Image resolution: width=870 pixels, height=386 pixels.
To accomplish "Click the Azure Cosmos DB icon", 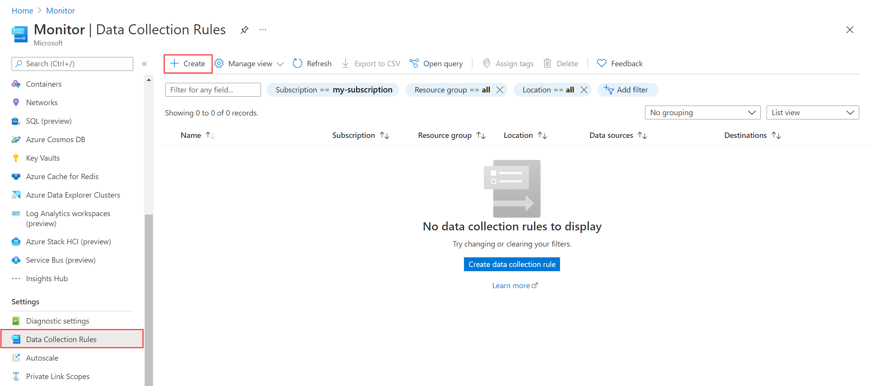I will [x=16, y=139].
